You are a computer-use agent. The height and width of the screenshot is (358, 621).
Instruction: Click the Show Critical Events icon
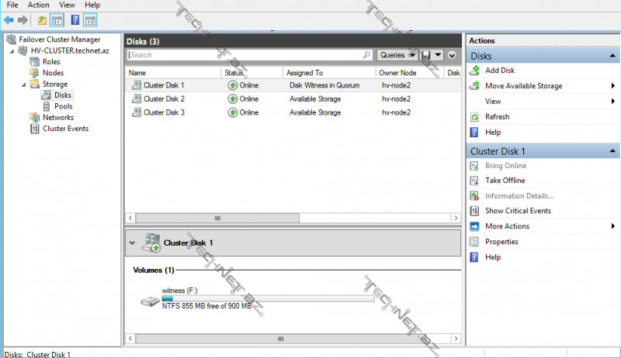(474, 211)
